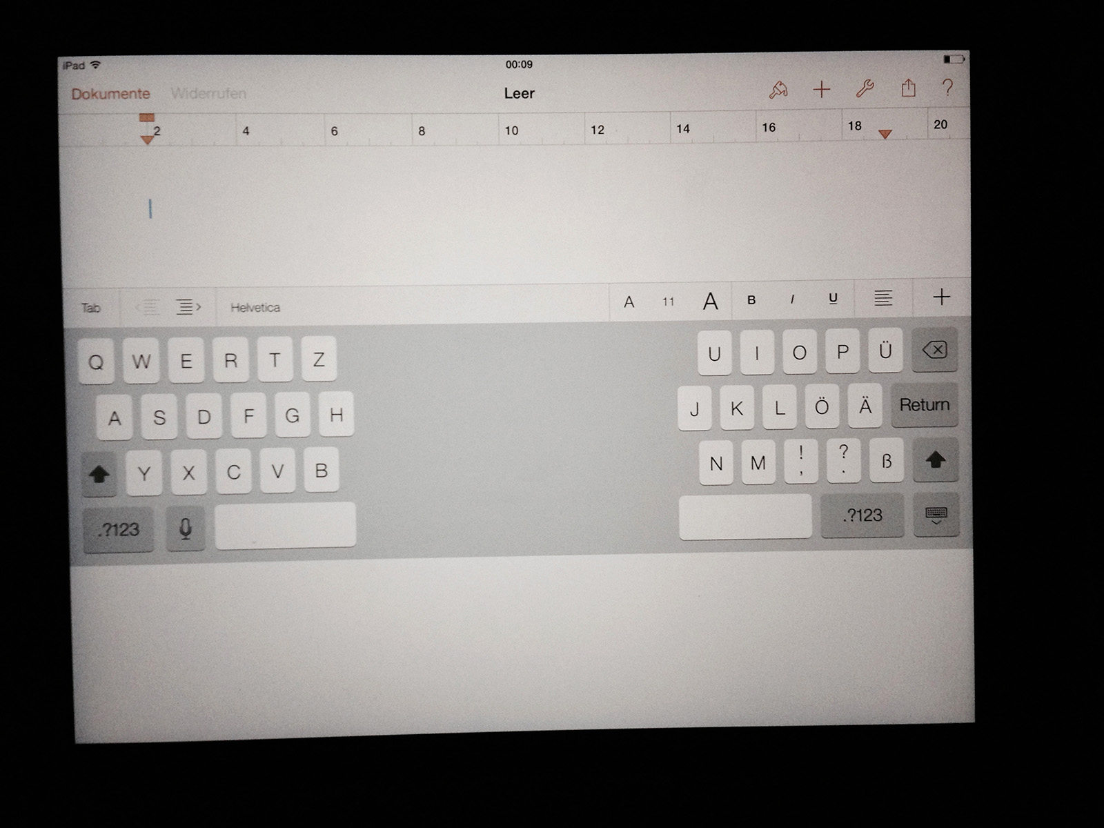Tap the Ö key
The width and height of the screenshot is (1104, 828).
[x=822, y=406]
